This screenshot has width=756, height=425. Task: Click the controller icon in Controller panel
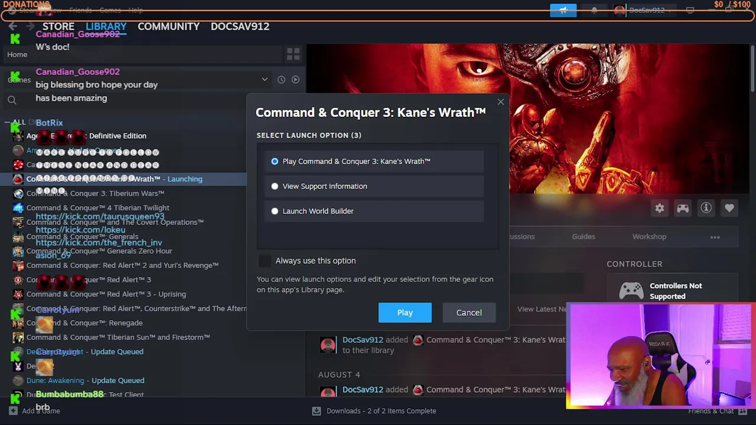pos(631,291)
